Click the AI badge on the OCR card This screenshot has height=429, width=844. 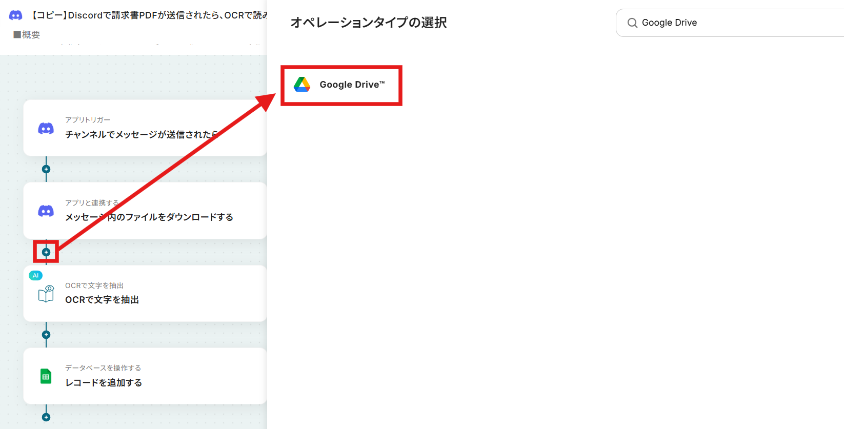click(35, 276)
